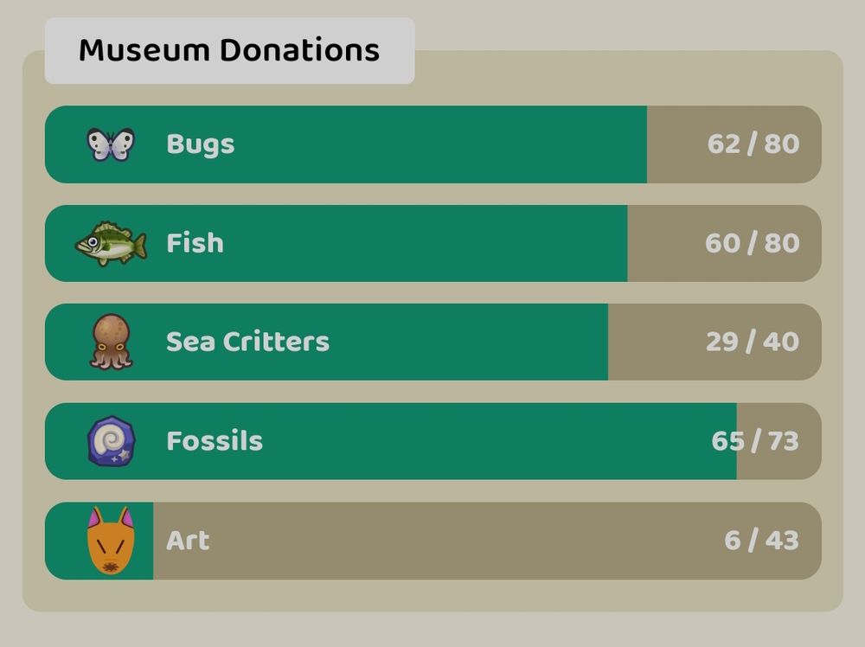Click the 60 / 80 fish count
The height and width of the screenshot is (647, 865).
click(753, 243)
